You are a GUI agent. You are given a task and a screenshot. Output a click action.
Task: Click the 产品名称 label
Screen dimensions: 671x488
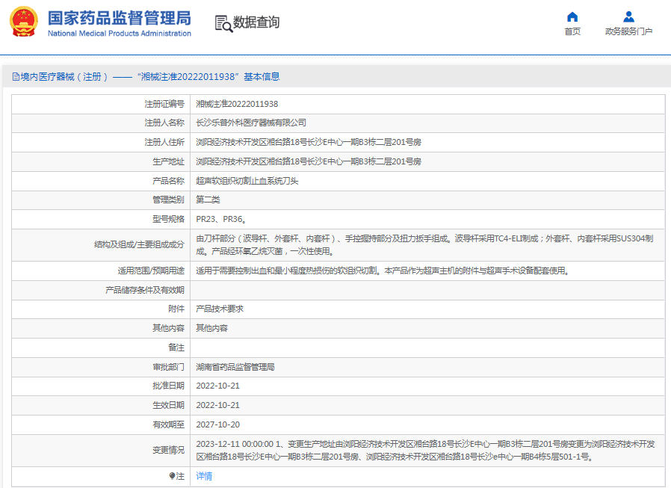click(x=168, y=181)
